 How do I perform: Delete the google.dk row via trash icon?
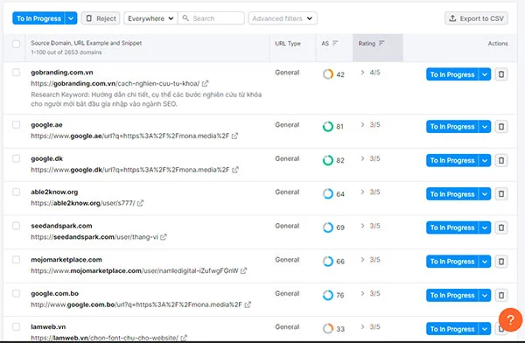(501, 160)
